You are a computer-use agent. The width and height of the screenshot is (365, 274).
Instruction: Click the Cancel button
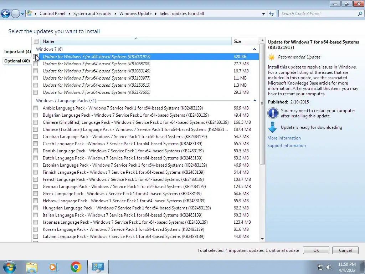point(345,250)
